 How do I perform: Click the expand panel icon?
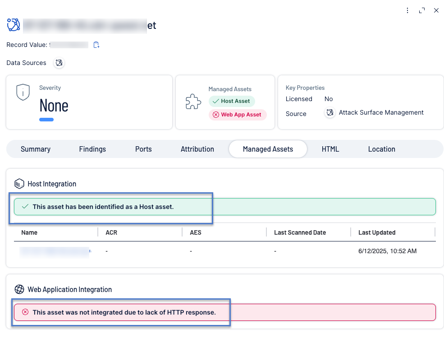coord(422,10)
